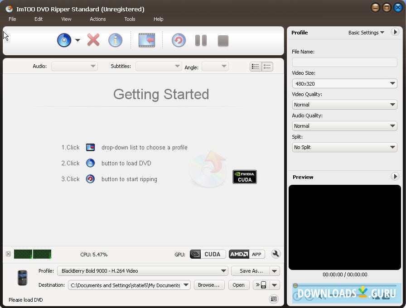Screen dimensions: 406x308
Task: Open the Tools menu
Action: [x=130, y=19]
